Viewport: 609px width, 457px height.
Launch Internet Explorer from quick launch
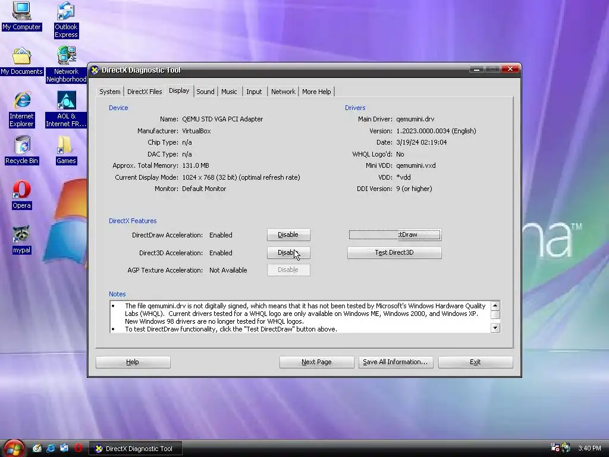pos(51,448)
